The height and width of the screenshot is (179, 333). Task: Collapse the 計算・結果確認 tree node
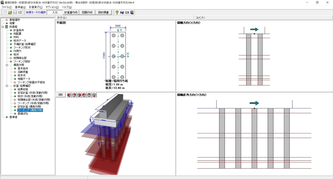pos(7,86)
